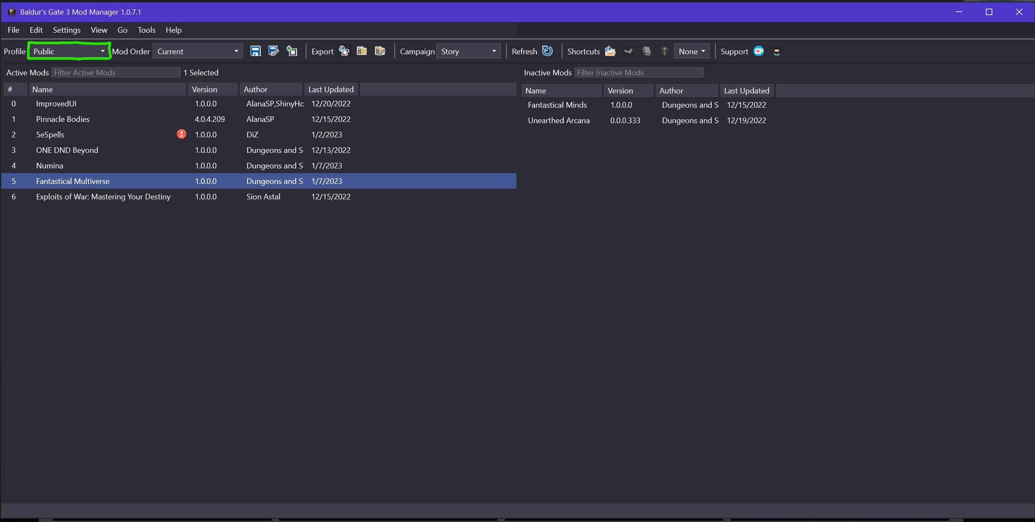
Task: Select Exploits of War: Mastering Your Destiny
Action: click(259, 197)
